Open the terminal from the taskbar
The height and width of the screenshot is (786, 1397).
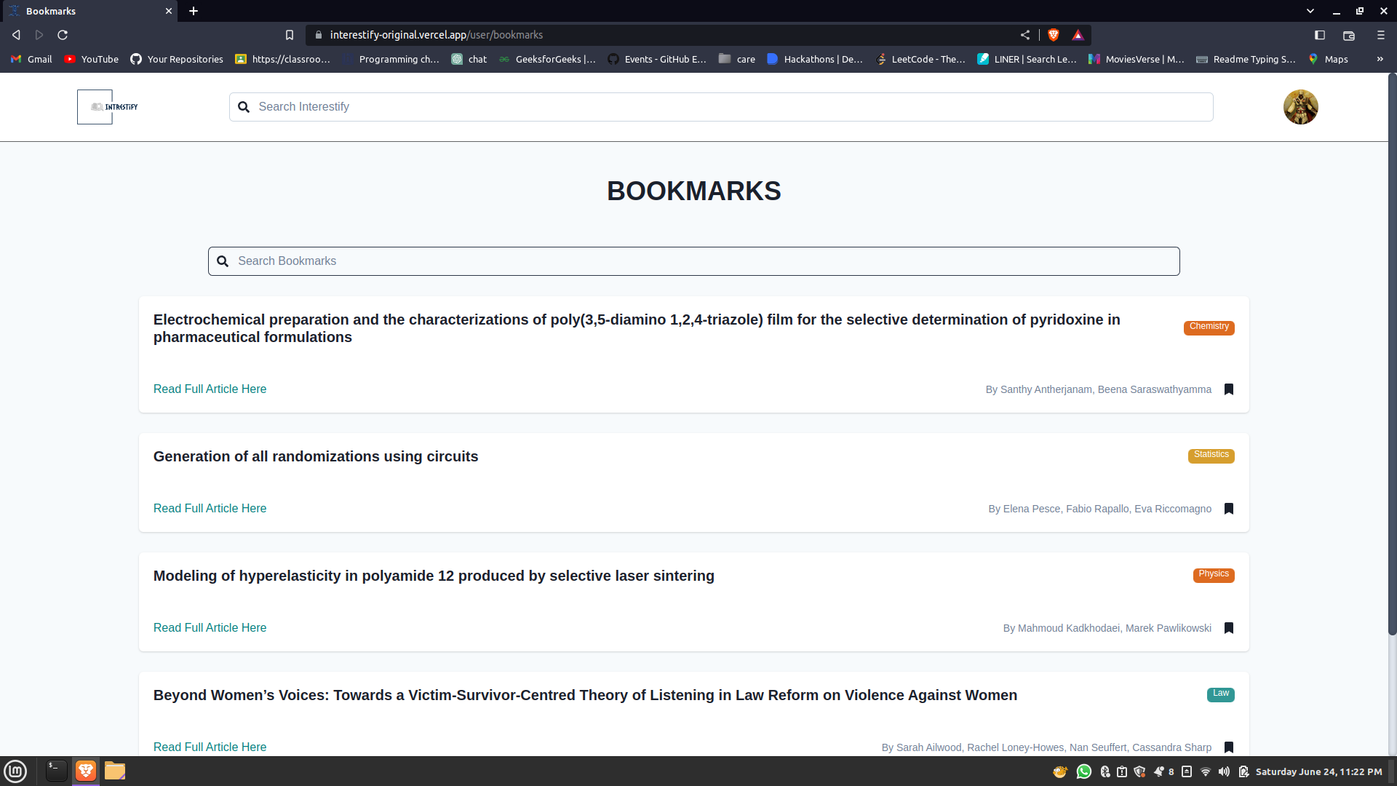(56, 771)
